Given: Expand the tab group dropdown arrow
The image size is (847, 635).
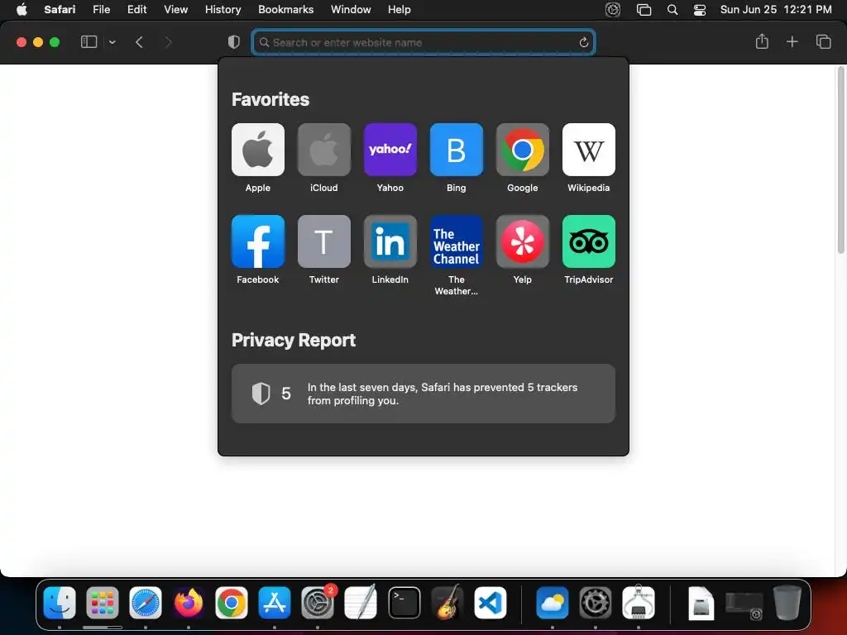Looking at the screenshot, I should point(112,42).
